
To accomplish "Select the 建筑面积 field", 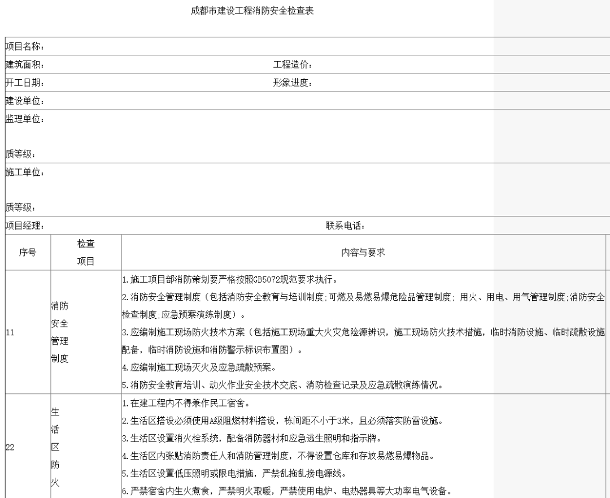I will click(x=25, y=65).
